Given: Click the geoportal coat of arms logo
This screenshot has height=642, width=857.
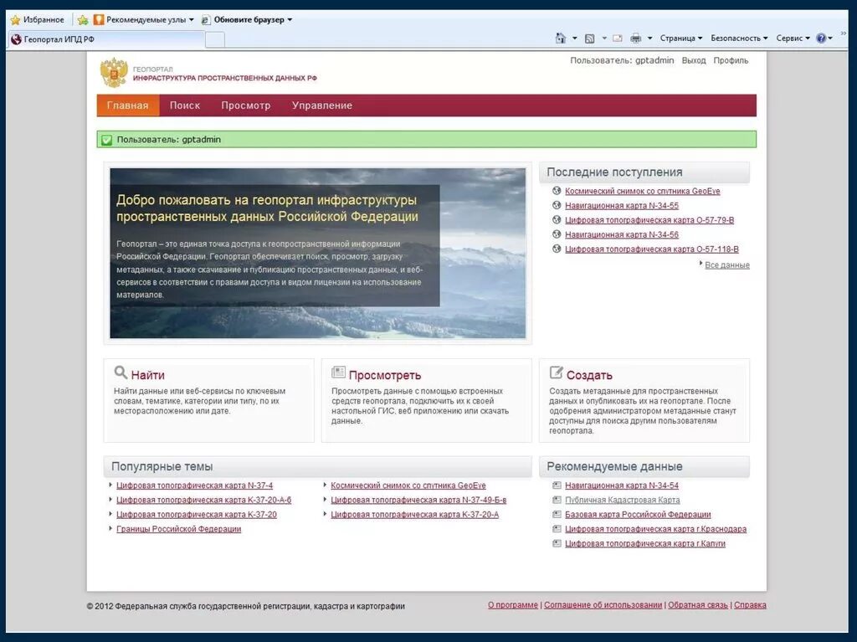Looking at the screenshot, I should pos(114,72).
